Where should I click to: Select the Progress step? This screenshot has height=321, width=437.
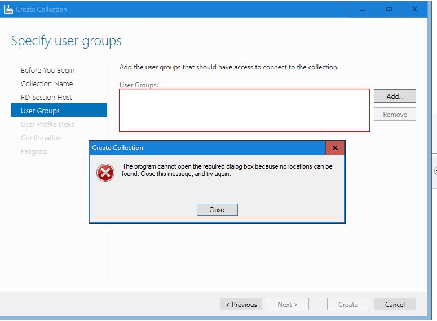(34, 151)
